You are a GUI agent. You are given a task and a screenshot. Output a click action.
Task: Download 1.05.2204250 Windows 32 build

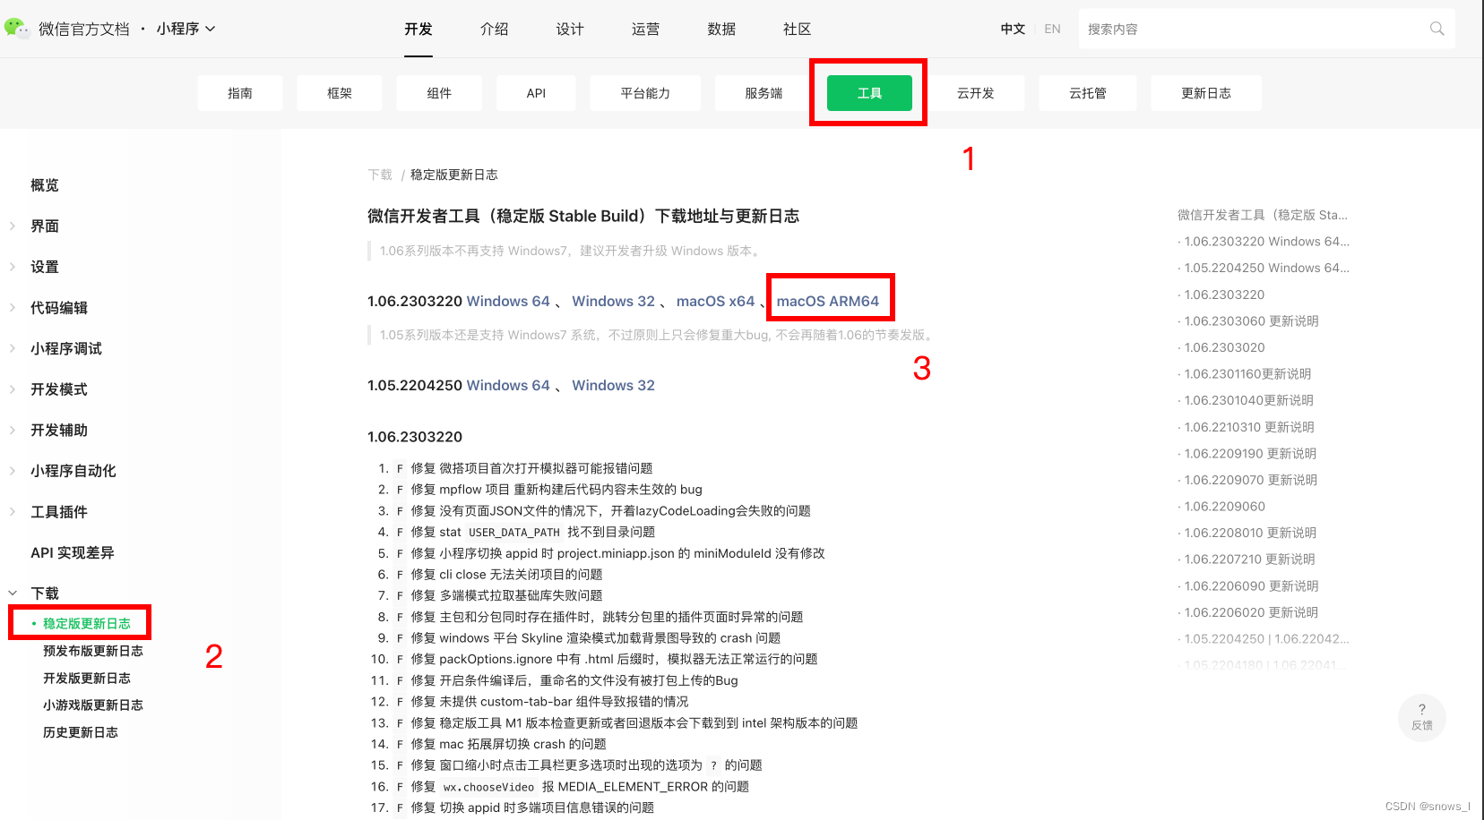614,386
